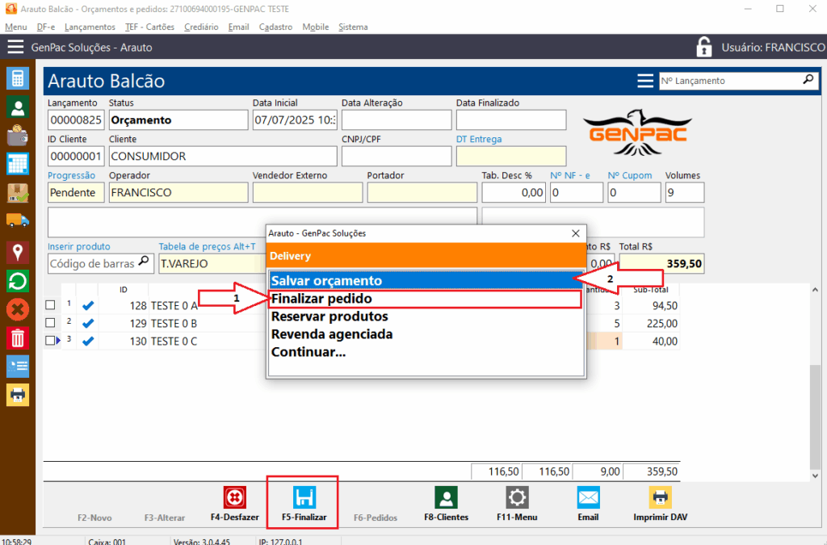Click the delivery truck sidebar icon
The height and width of the screenshot is (545, 827).
pos(17,220)
